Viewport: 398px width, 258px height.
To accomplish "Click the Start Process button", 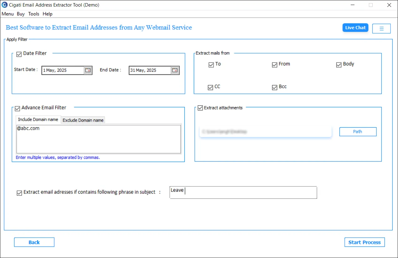I will coord(364,242).
